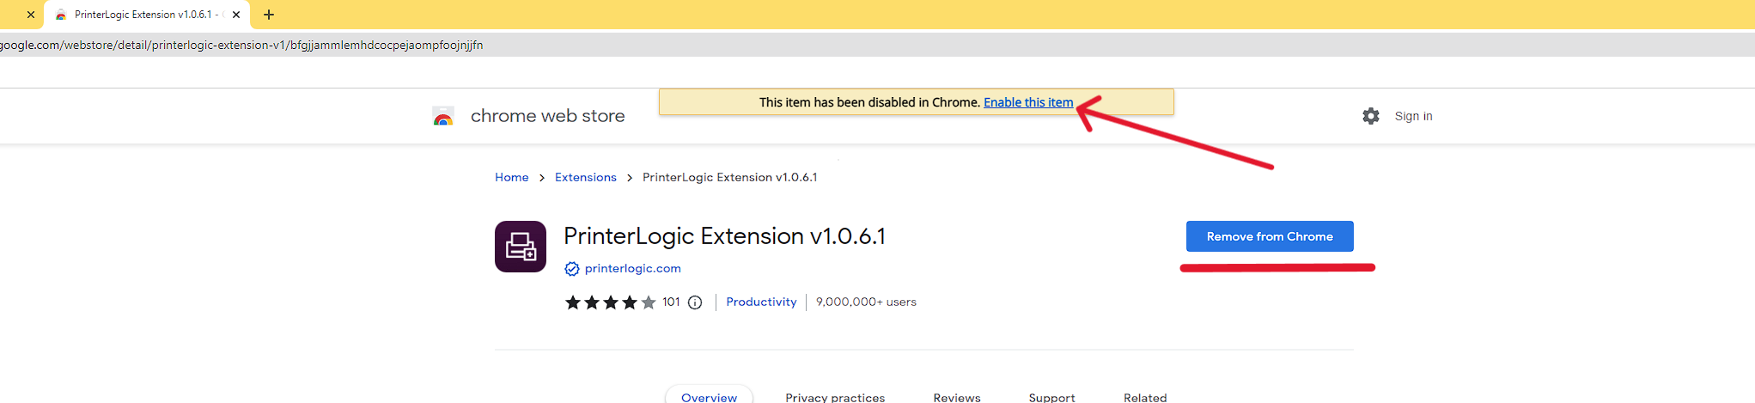This screenshot has width=1755, height=403.
Task: Click Remove from Chrome button
Action: tap(1270, 236)
